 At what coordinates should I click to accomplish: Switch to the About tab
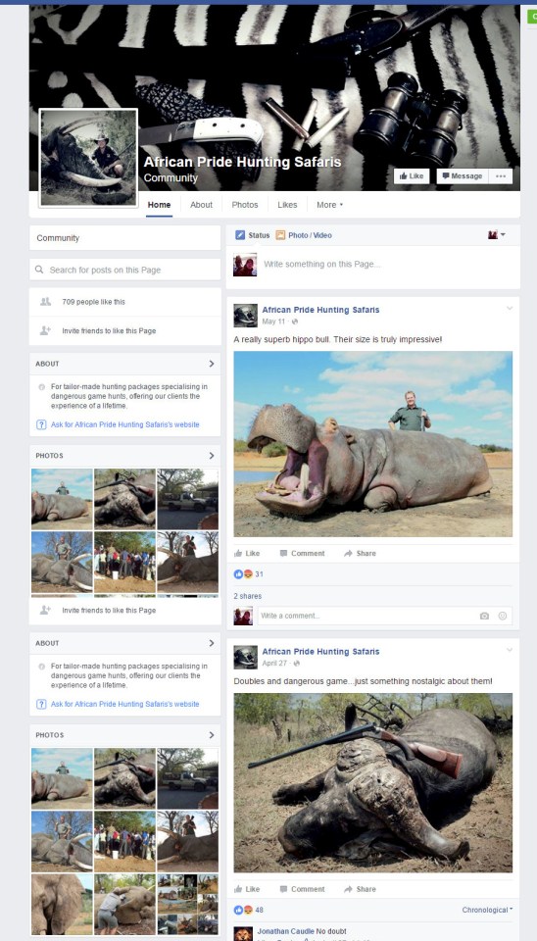tap(201, 205)
